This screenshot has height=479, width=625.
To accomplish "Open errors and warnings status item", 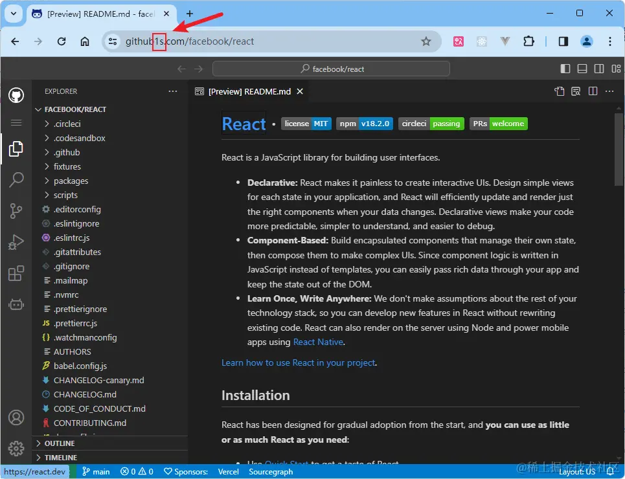I will point(137,471).
